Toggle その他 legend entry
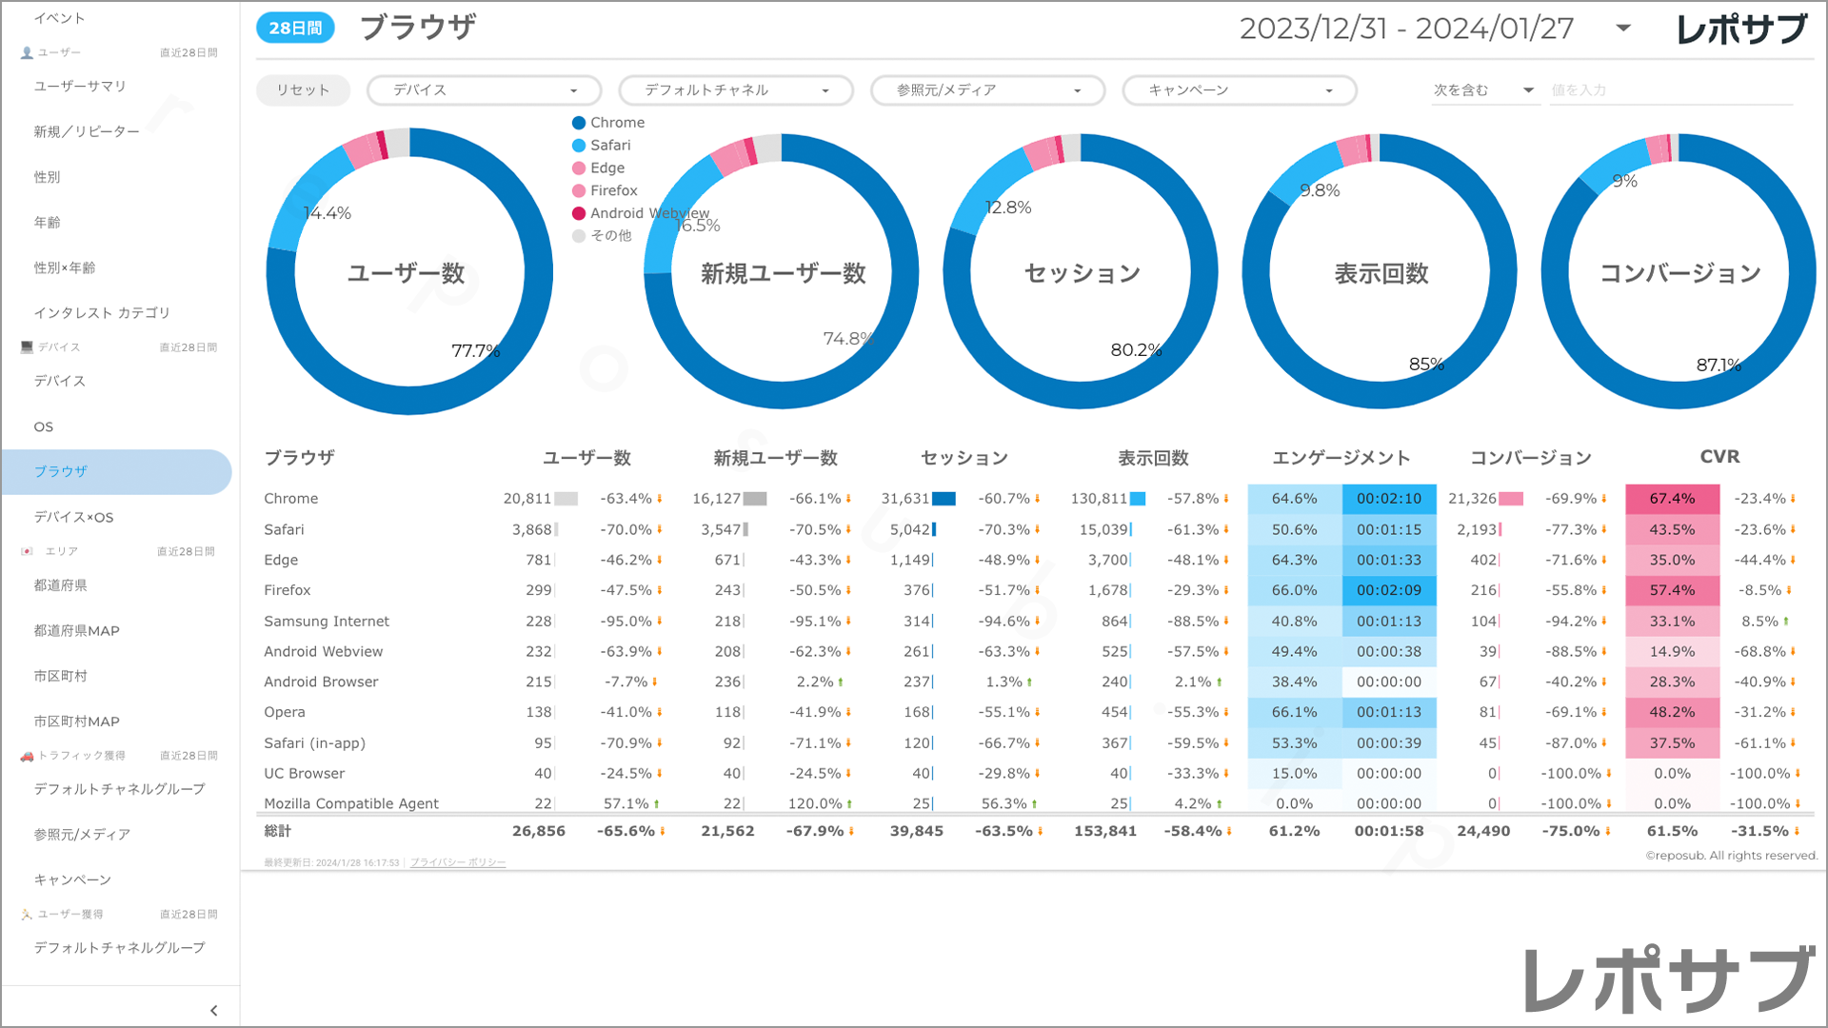This screenshot has height=1028, width=1828. (609, 236)
